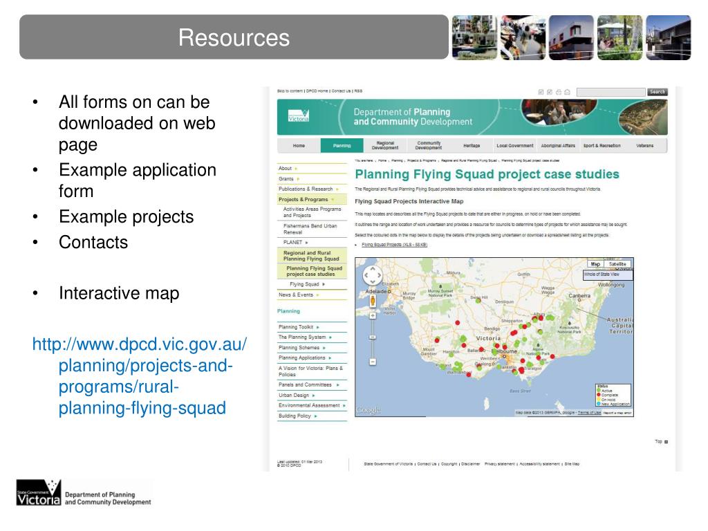708x531 pixels.
Task: Open the Planning navigation tab
Action: point(342,146)
